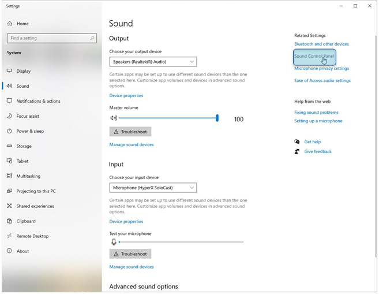Open the Clipboard settings page
Viewport: 379px width, 294px height.
(26, 221)
